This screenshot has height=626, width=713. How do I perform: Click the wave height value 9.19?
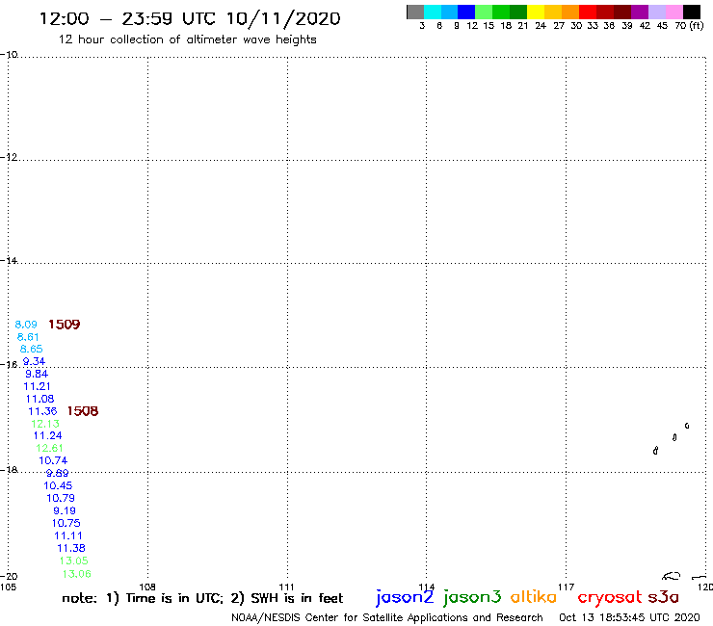(x=65, y=510)
